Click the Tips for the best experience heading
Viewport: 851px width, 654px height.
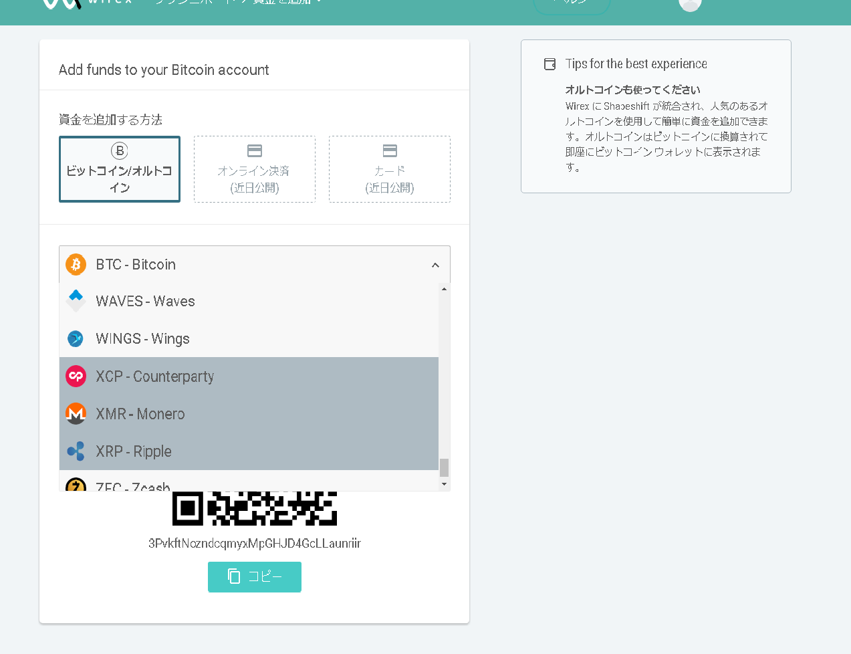(636, 64)
